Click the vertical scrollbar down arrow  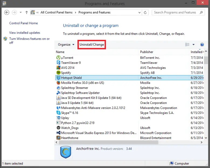point(206,138)
